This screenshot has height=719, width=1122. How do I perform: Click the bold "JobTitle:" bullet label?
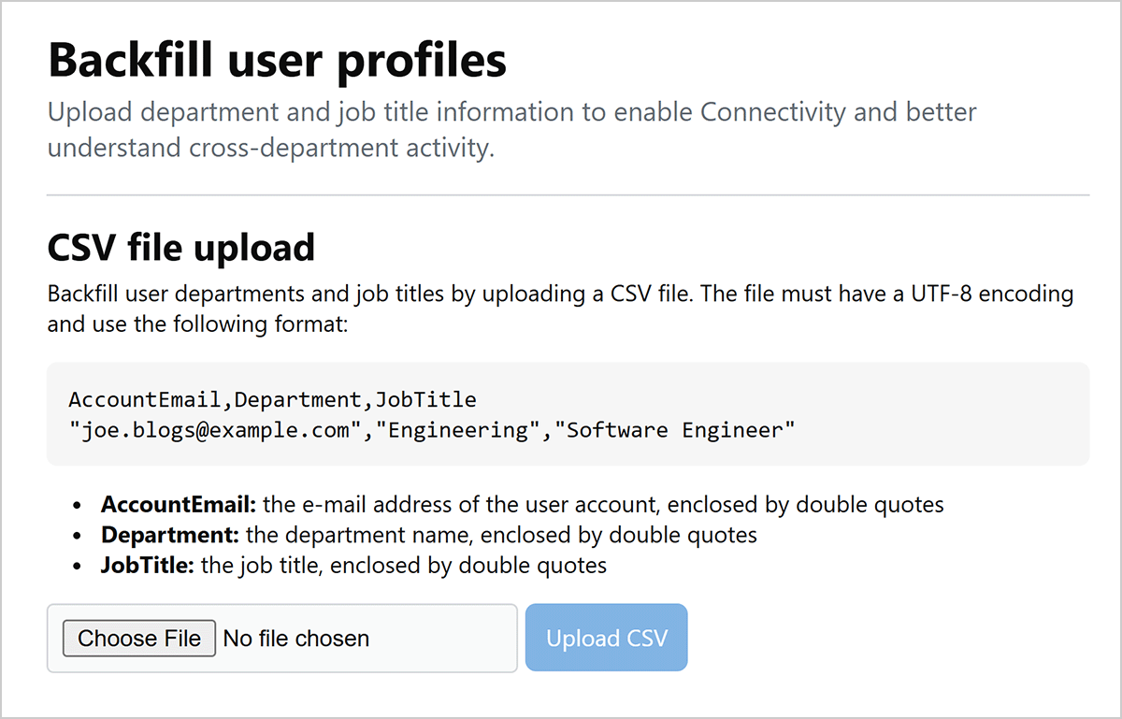(x=148, y=566)
